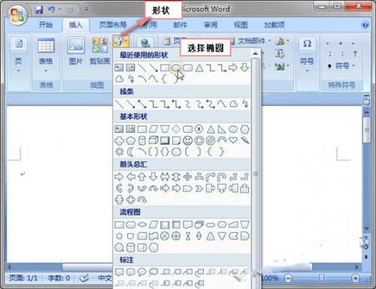This screenshot has width=376, height=289.
Task: Toggle the ruler button above the vertical scrollbar
Action: [x=366, y=101]
